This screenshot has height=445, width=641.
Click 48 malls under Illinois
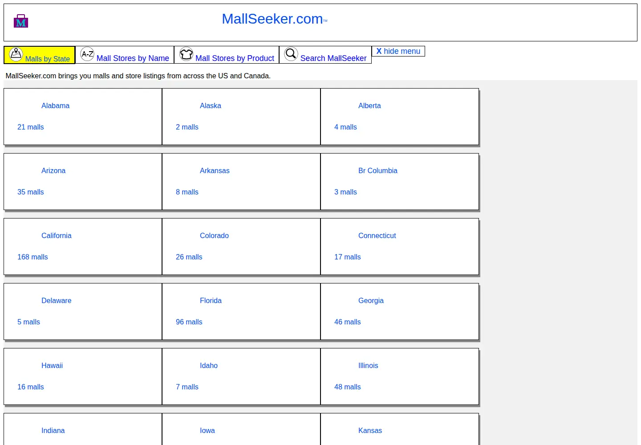click(x=348, y=387)
